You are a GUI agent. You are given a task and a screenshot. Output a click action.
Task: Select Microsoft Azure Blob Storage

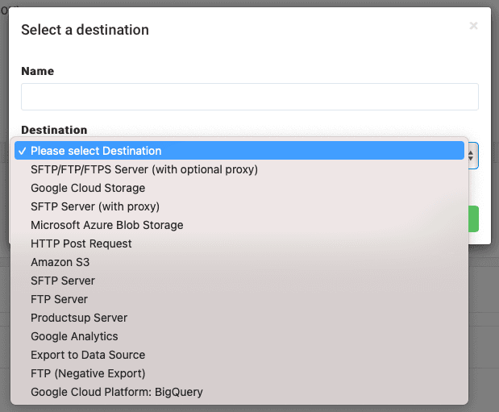click(x=107, y=225)
